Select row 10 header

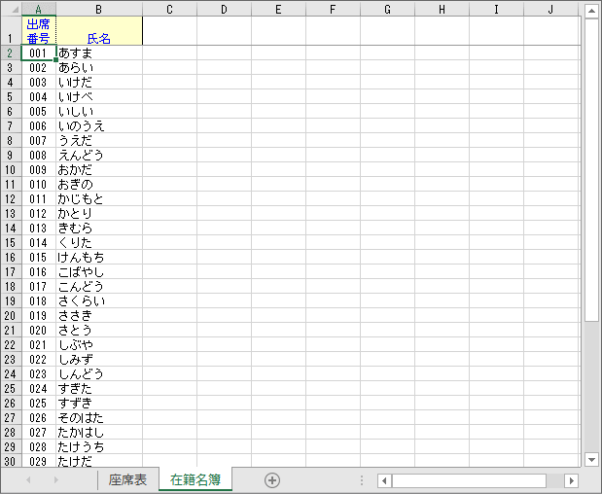10,169
